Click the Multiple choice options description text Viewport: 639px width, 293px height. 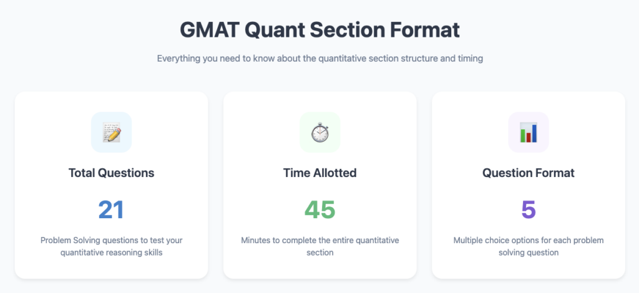tap(529, 246)
